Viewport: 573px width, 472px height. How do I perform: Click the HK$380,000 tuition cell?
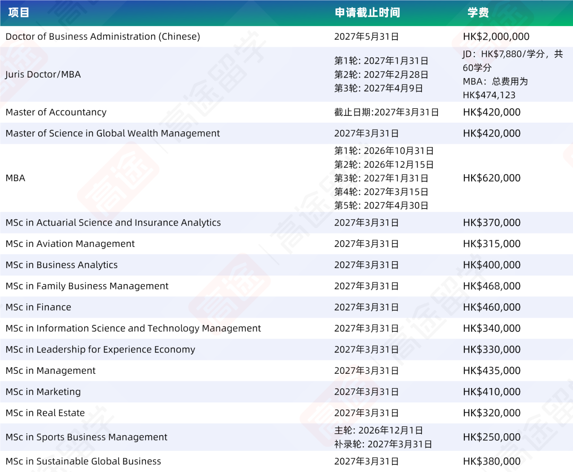491,462
